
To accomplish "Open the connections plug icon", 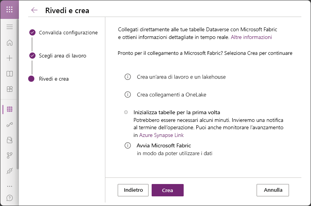I will (x=10, y=171).
